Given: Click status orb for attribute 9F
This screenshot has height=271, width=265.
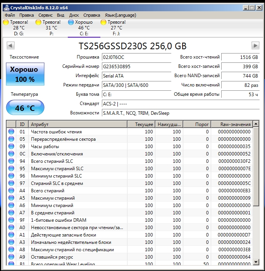Looking at the screenshot, I should (x=11, y=220).
